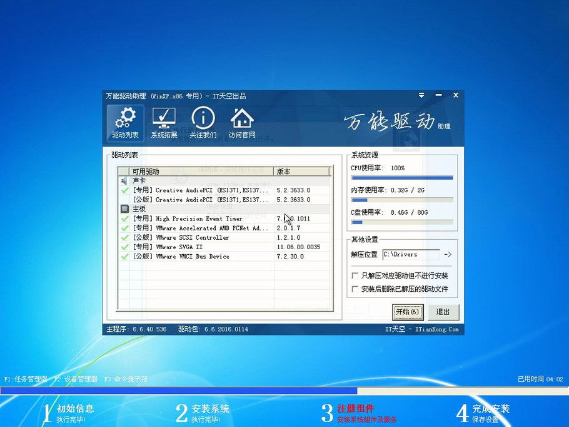The image size is (569, 427).
Task: Select the 主板 category row label
Action: [x=139, y=209]
